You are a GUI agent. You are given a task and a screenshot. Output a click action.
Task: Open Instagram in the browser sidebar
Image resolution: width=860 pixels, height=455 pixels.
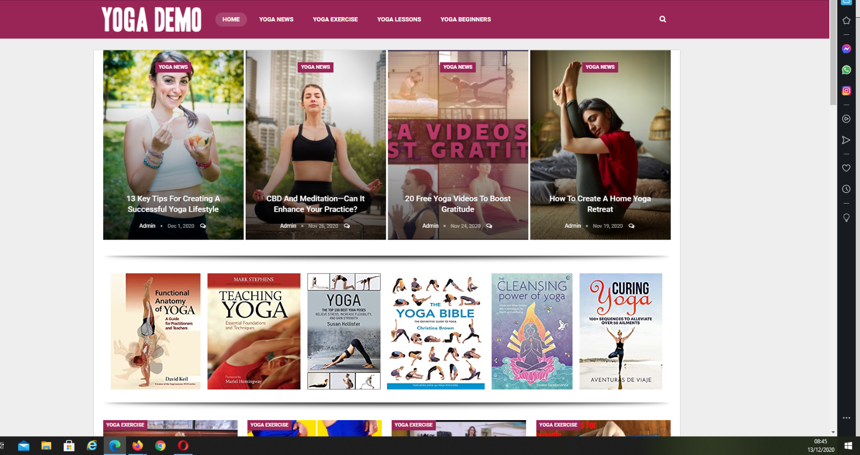pos(847,91)
